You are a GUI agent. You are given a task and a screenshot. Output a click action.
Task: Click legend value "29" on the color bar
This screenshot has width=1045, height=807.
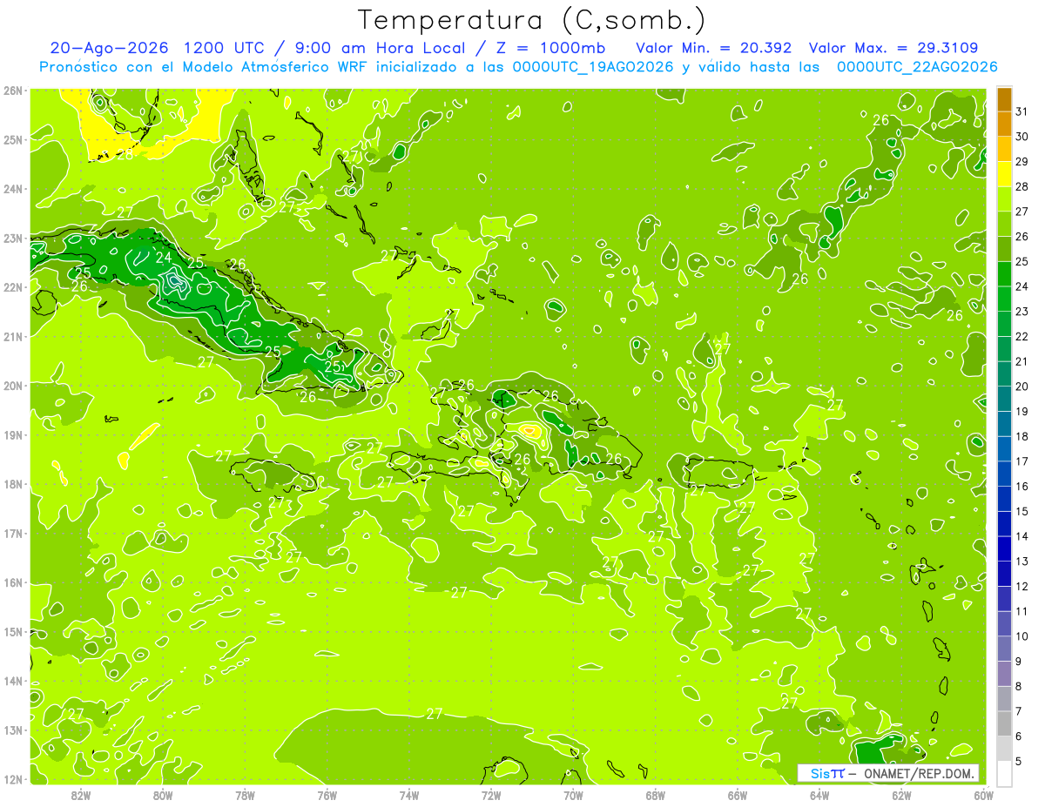tap(1021, 162)
